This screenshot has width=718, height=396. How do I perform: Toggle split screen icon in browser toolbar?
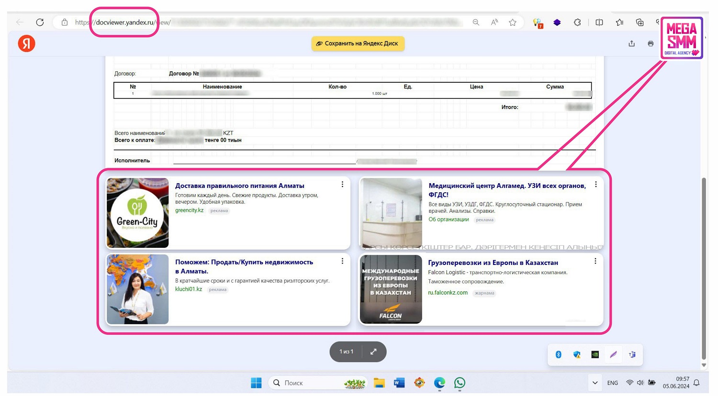[599, 22]
